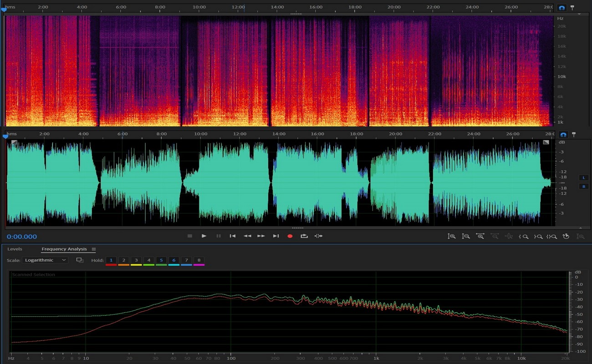Click Zoom In Amplitude icon
592x364 pixels.
pos(451,237)
